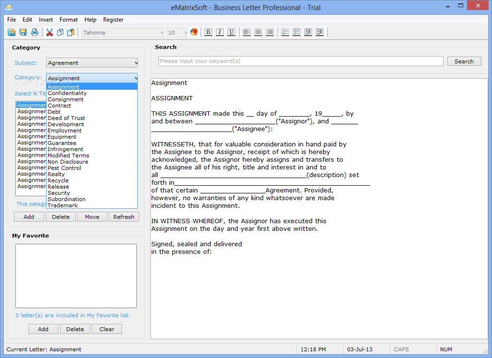Select Assignment in the category list

(92, 87)
